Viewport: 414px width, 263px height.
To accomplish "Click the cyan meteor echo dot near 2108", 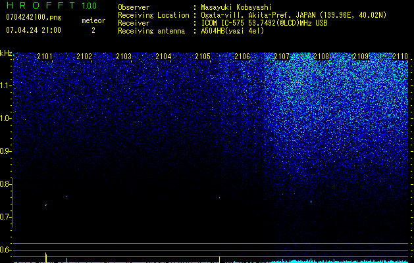I will 311,202.
